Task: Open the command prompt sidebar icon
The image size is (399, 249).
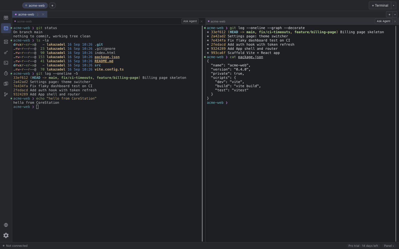Action: point(6,63)
